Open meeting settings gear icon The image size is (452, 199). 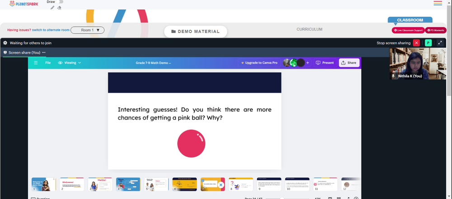coord(5,43)
